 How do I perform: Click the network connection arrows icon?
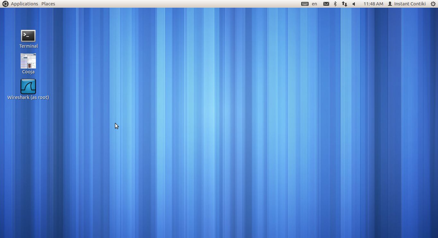point(344,4)
